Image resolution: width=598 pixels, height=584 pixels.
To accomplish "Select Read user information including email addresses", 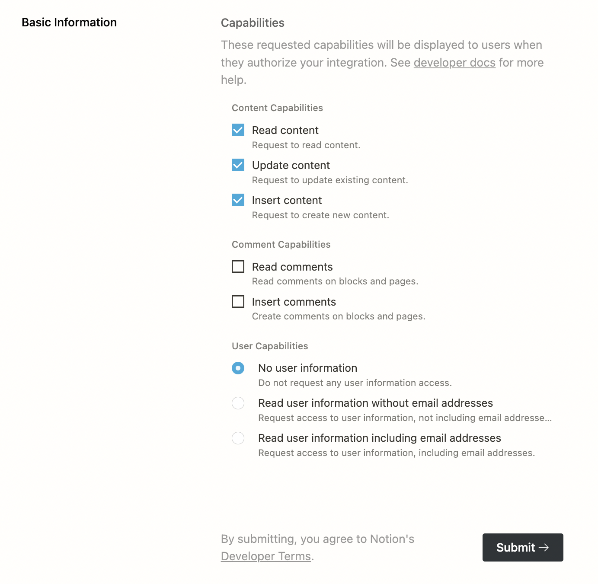I will pos(238,438).
